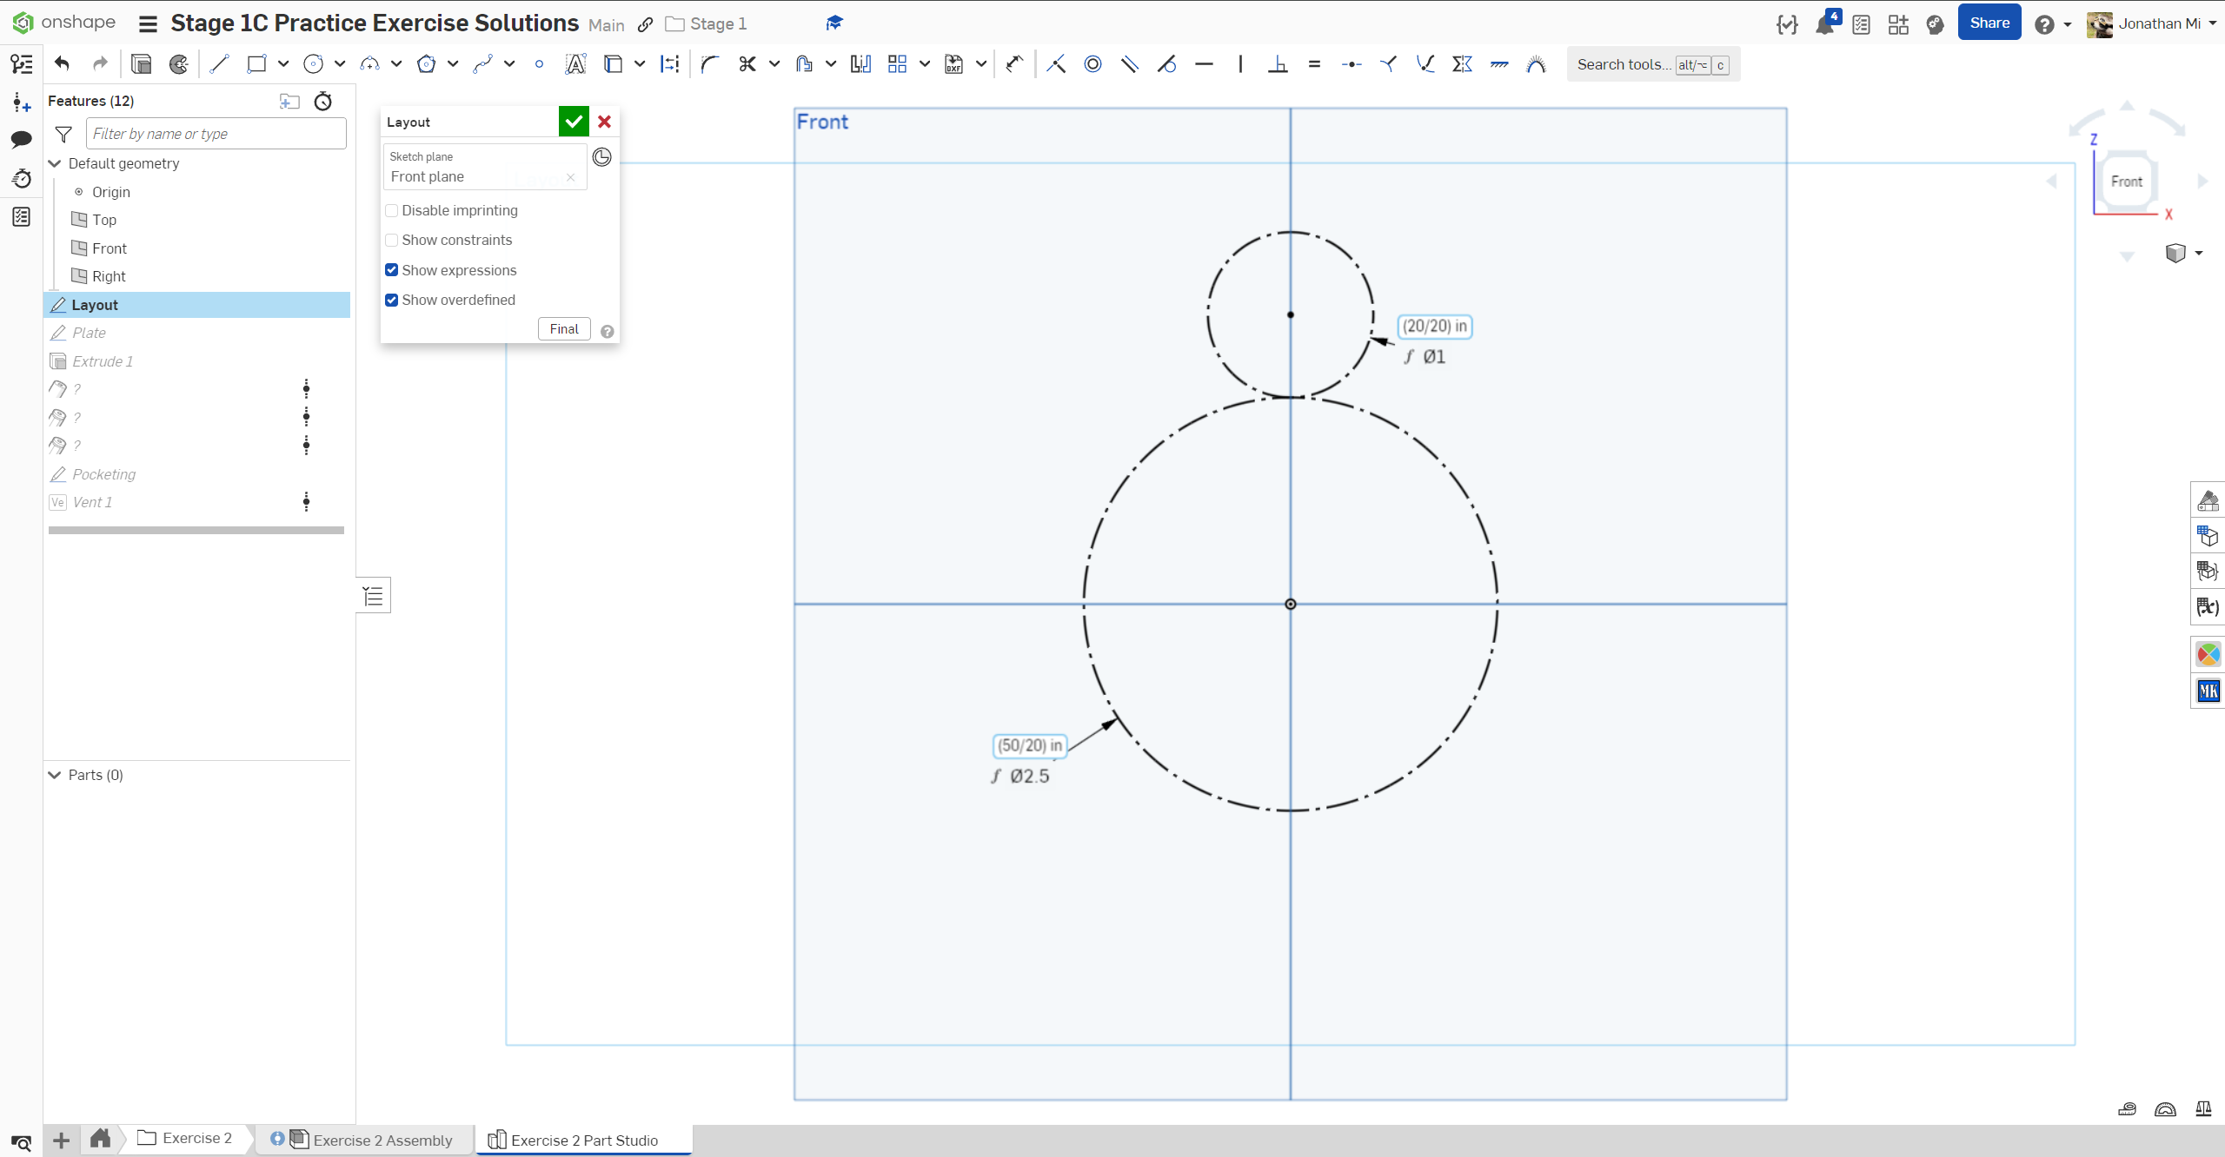Enable Disable imprinting checkbox

pos(392,210)
